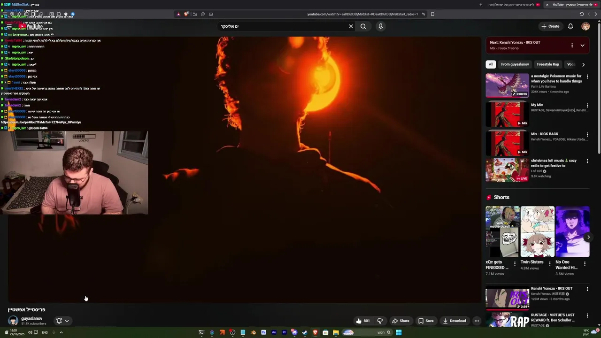Image resolution: width=601 pixels, height=338 pixels.
Task: Open options for xQc gets FINESSED short
Action: click(515, 263)
